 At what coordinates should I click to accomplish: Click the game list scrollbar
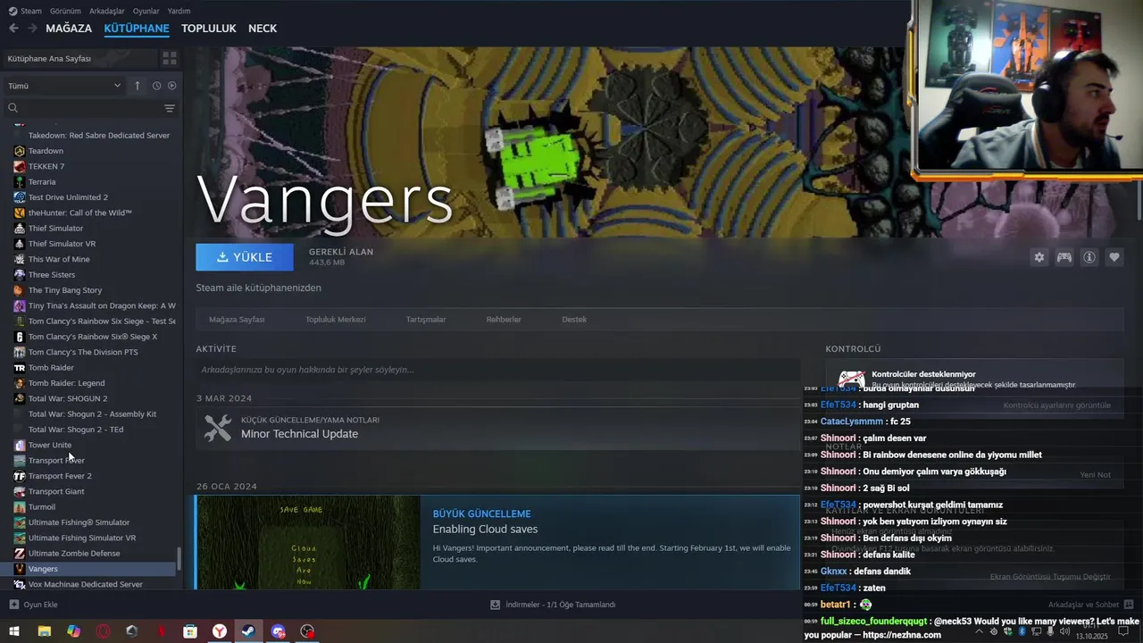179,559
